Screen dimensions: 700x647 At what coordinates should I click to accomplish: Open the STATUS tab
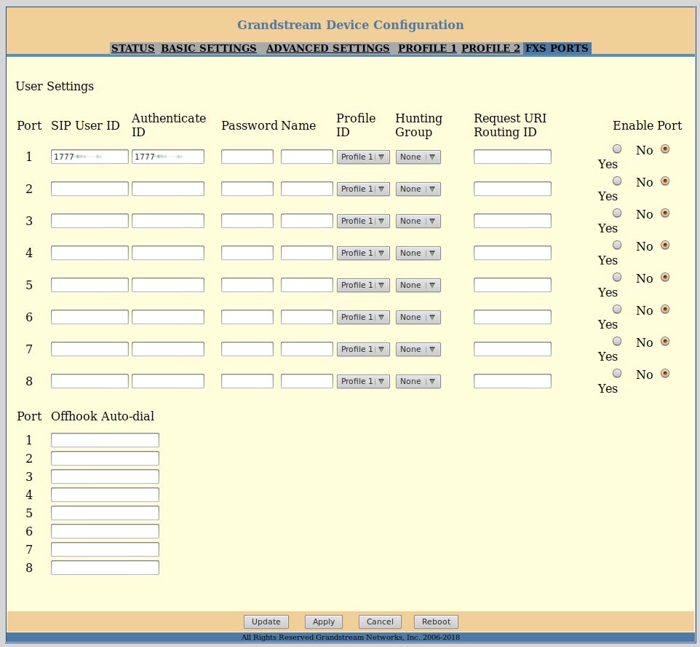pos(132,48)
